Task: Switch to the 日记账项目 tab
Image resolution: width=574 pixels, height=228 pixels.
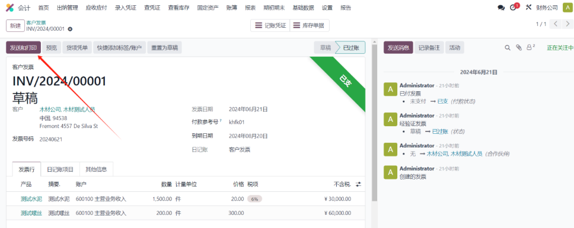Action: pyautogui.click(x=60, y=169)
